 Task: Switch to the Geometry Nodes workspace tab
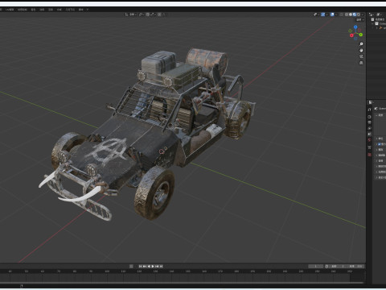coord(70,10)
